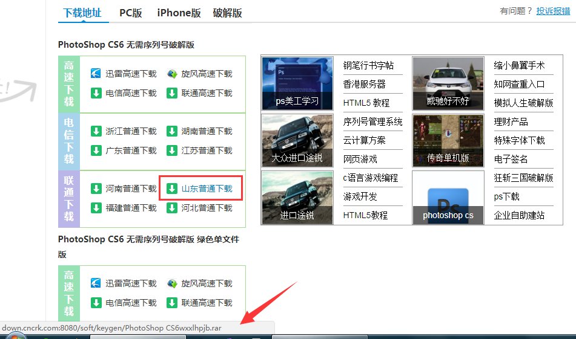Viewport: 576px width, 339px height.
Task: Open the ps美工学习 thumbnail
Action: pos(297,83)
